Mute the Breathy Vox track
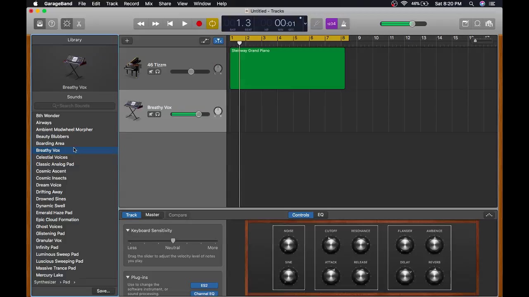This screenshot has height=297, width=529. tap(151, 114)
